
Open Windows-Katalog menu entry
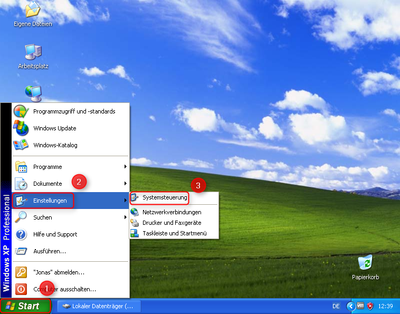coord(71,145)
